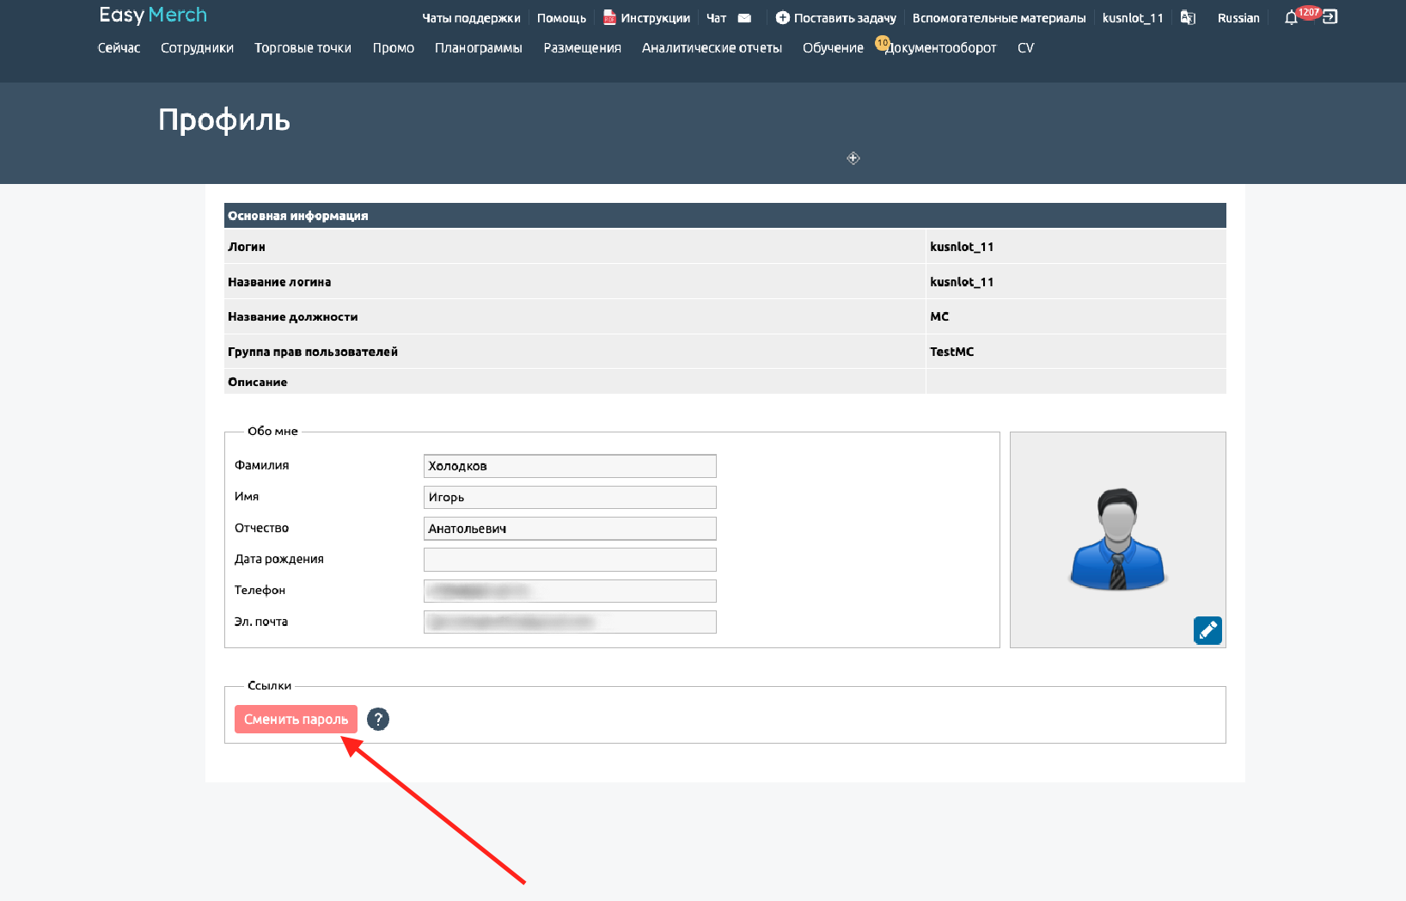Open the Торговые точки menu
The image size is (1406, 901).
click(303, 48)
